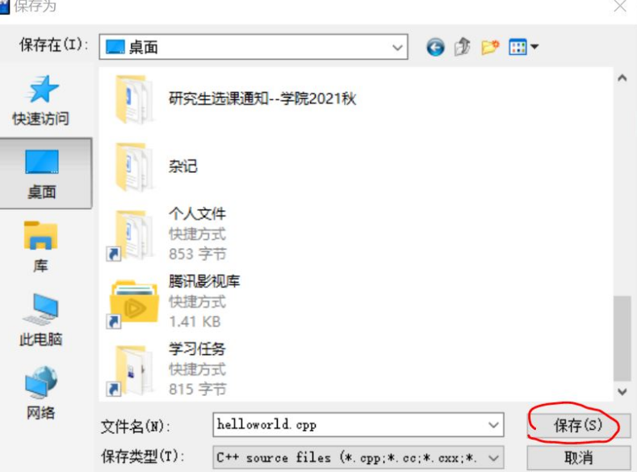Click the 保存(S) button
This screenshot has width=637, height=472.
click(x=579, y=425)
